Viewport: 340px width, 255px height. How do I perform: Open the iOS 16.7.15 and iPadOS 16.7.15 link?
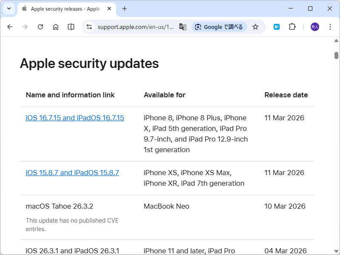point(75,118)
